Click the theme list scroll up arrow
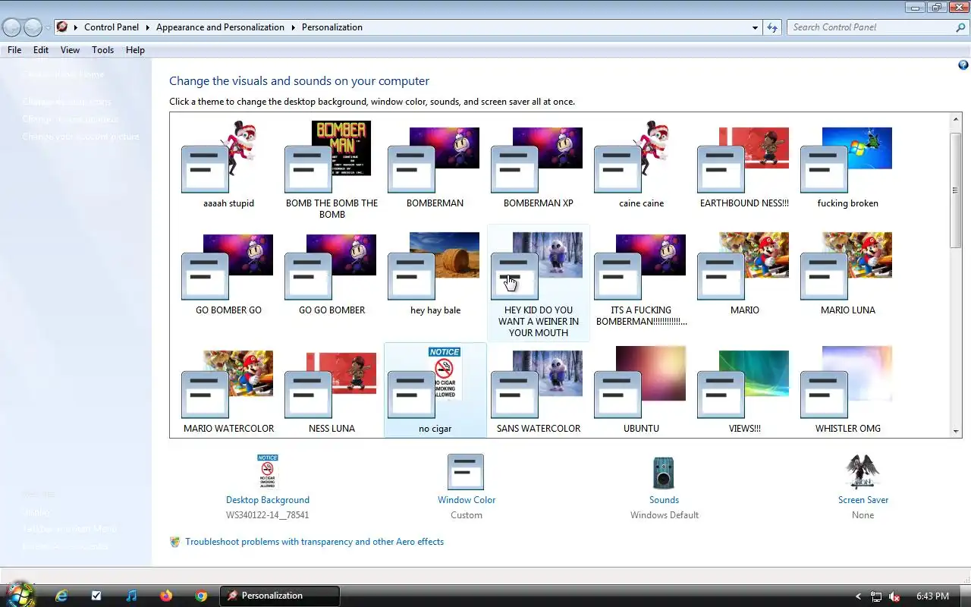971x607 pixels. click(956, 119)
